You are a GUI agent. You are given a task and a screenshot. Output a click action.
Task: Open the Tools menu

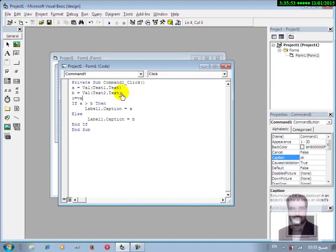click(x=128, y=14)
